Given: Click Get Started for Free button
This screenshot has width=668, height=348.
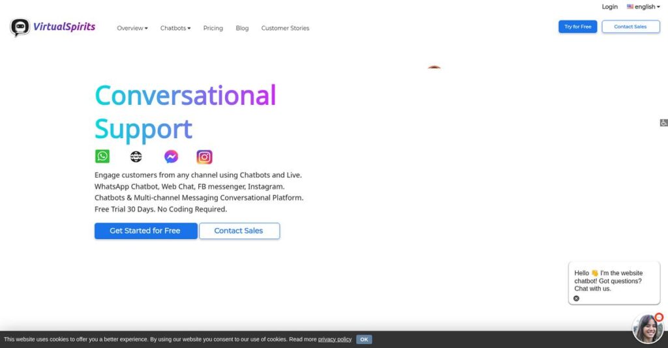Looking at the screenshot, I should coord(145,231).
